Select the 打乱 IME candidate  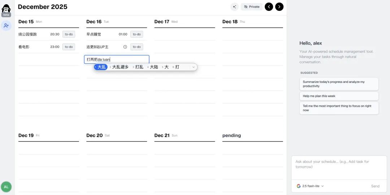coord(139,67)
